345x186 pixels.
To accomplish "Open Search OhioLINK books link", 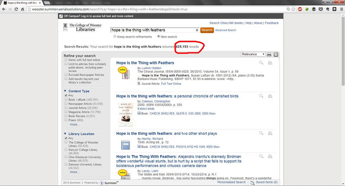I will 226,23.
